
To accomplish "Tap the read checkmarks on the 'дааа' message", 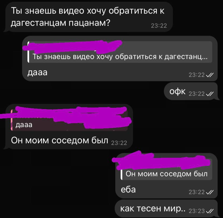I will click(210, 75).
